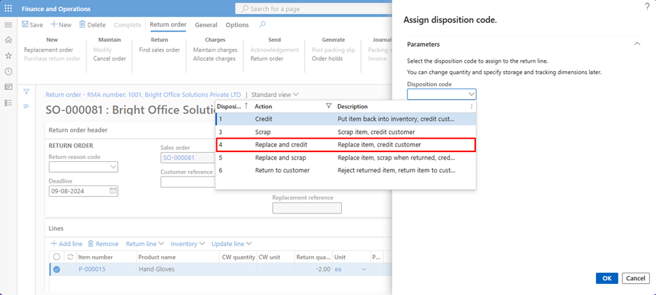
Task: Click the Replacement reference field
Action: 307,208
